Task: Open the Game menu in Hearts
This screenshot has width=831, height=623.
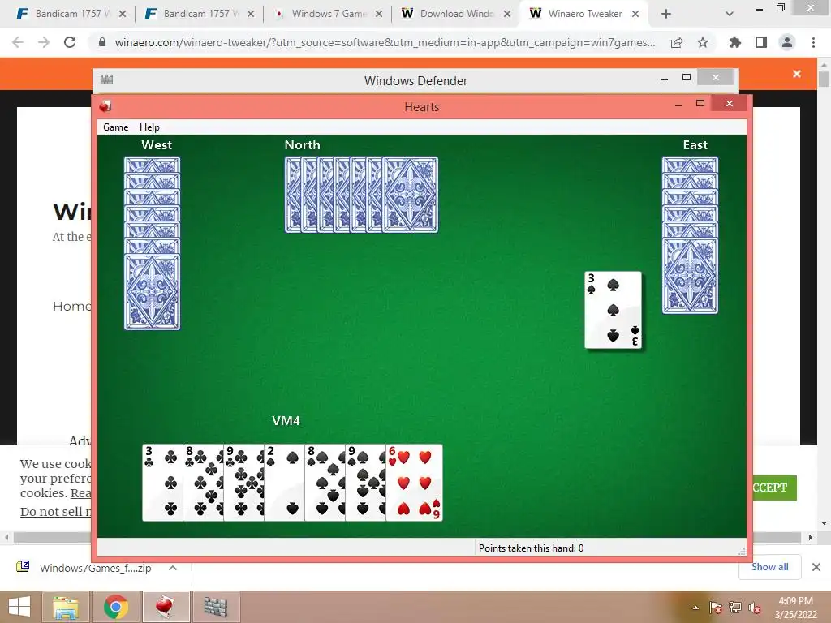Action: (115, 127)
